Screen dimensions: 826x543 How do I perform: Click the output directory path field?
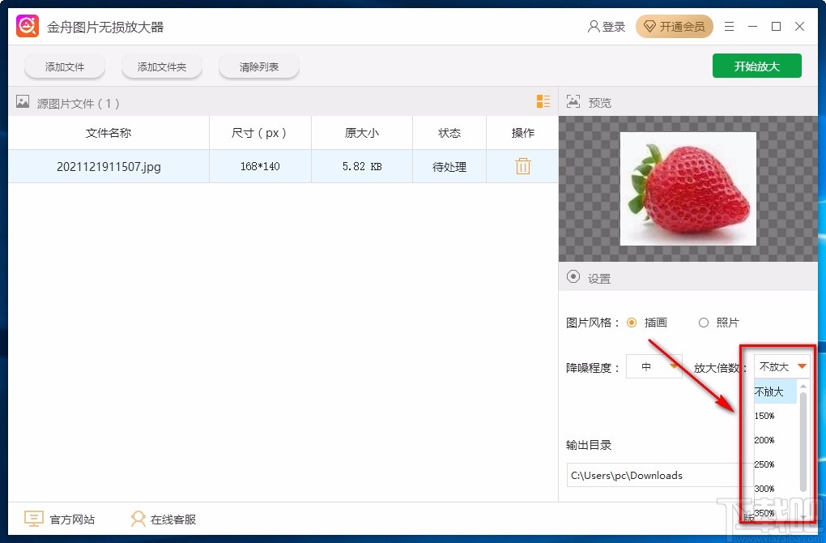[648, 476]
